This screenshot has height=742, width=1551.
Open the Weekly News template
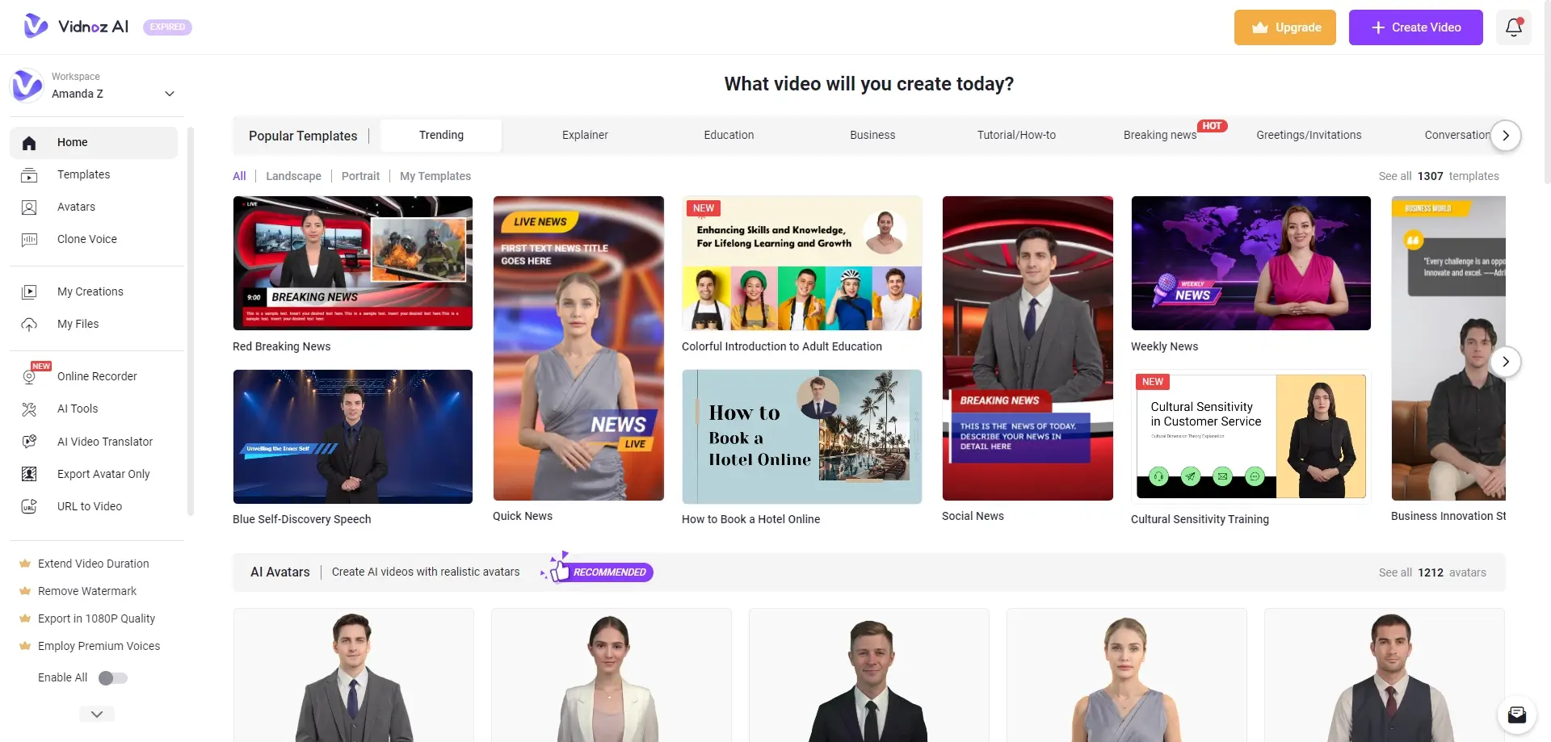coord(1250,263)
